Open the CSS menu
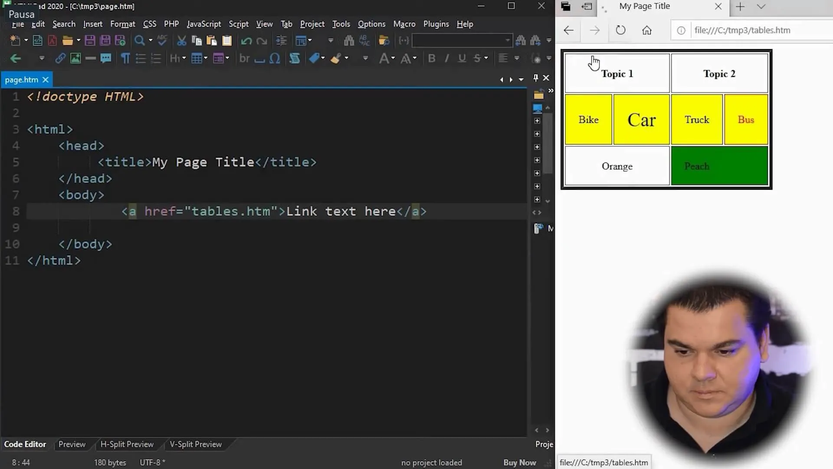 pyautogui.click(x=150, y=24)
